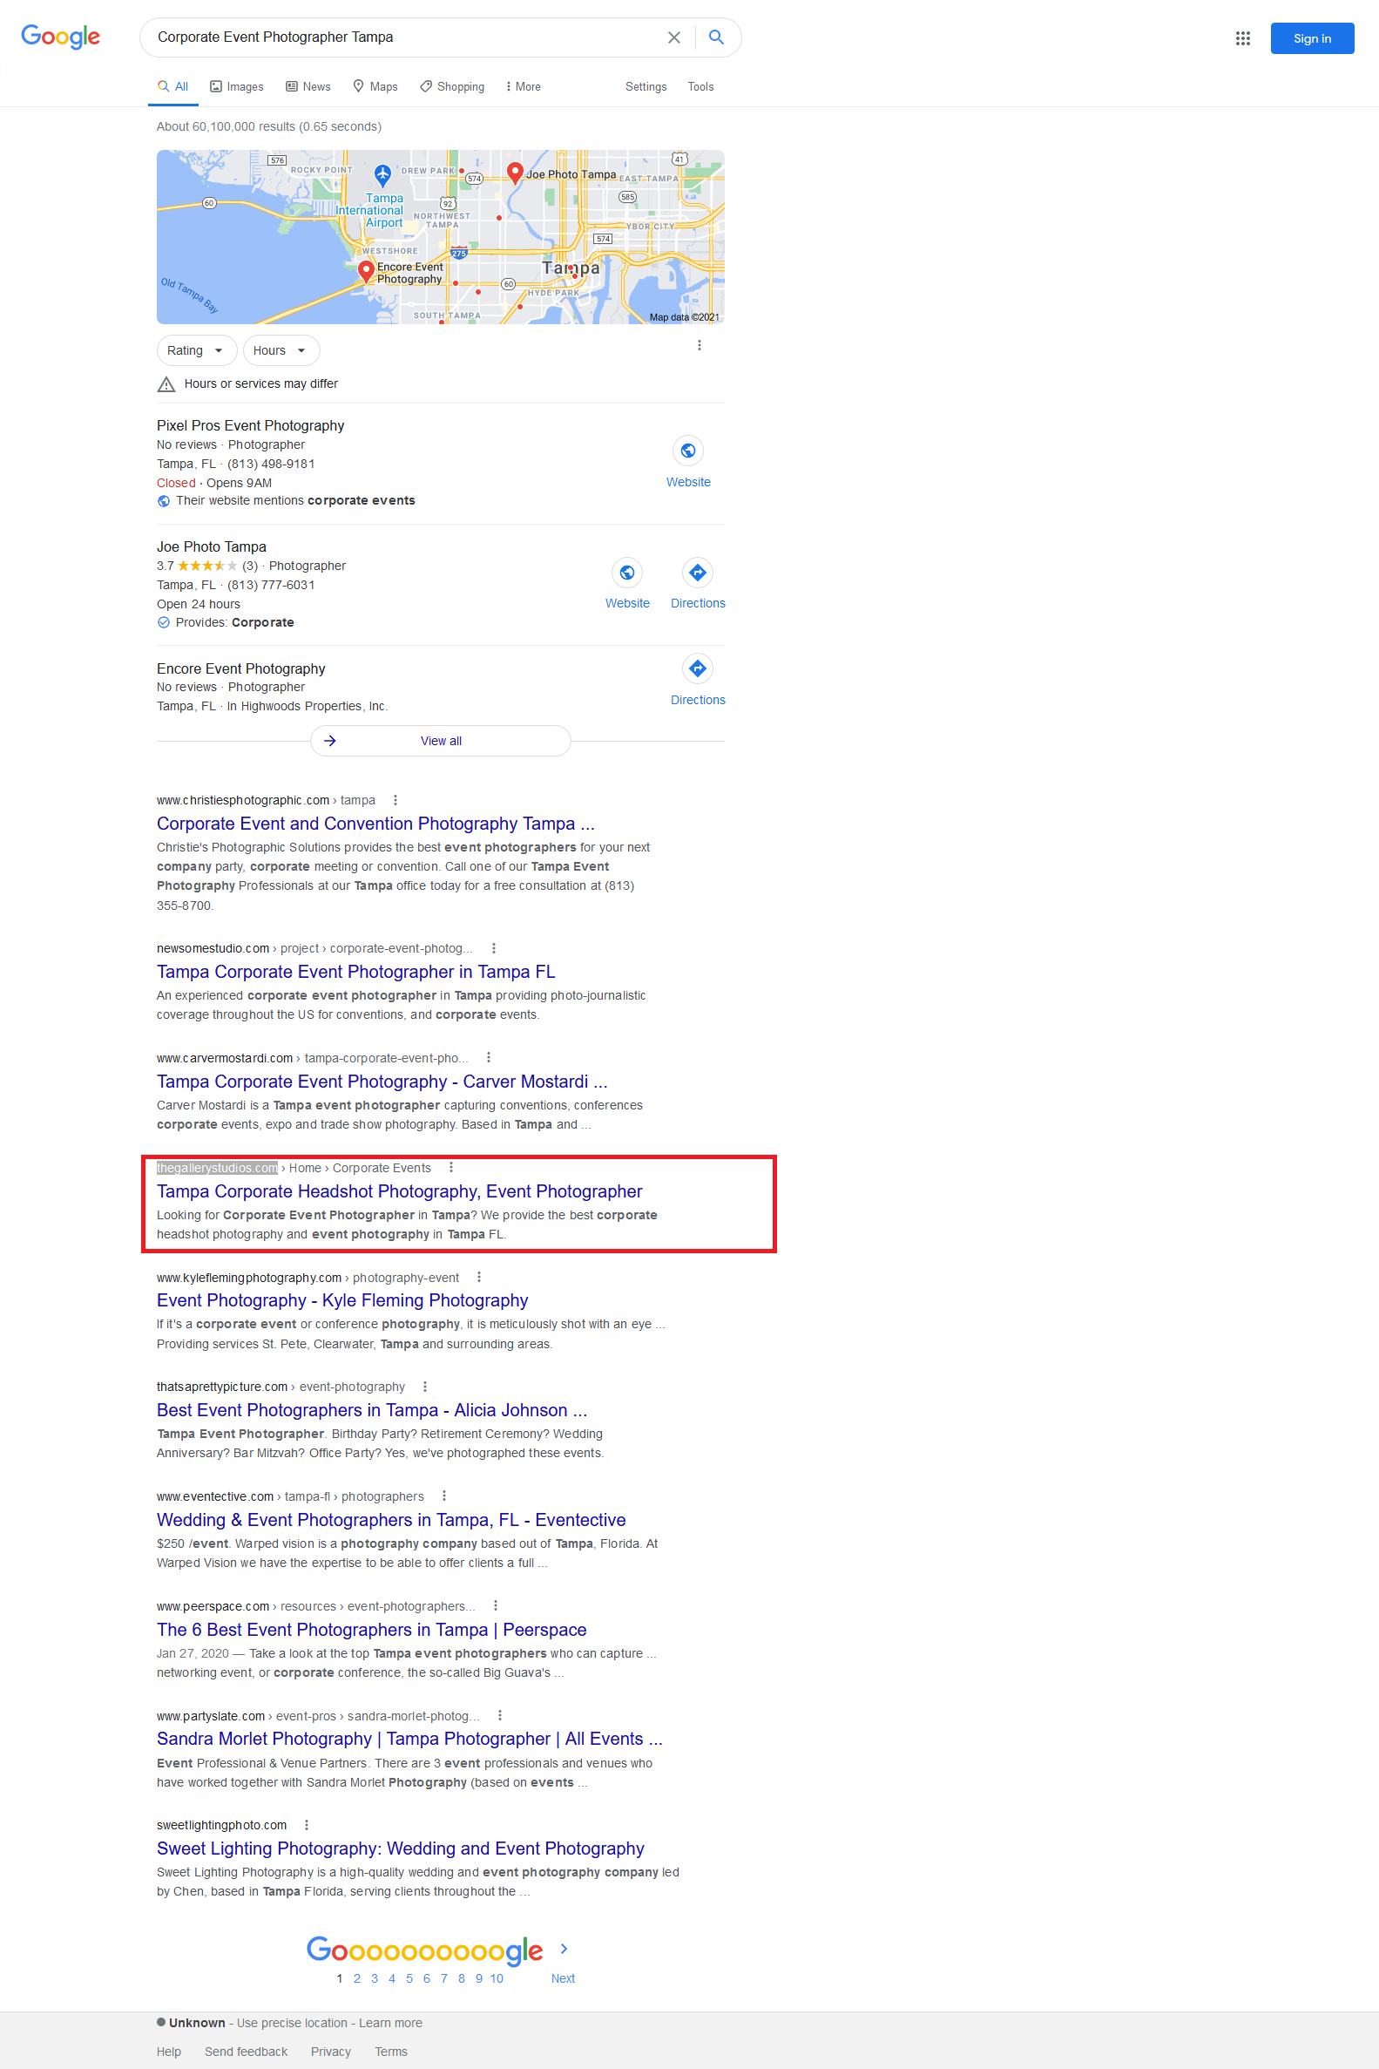Expand the Hours filter dropdown
This screenshot has height=2069, width=1379.
pos(281,350)
